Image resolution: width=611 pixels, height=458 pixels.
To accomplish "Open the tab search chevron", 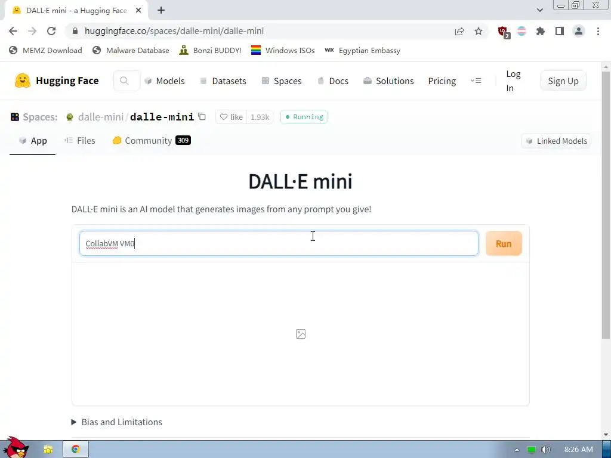I will click(x=539, y=10).
